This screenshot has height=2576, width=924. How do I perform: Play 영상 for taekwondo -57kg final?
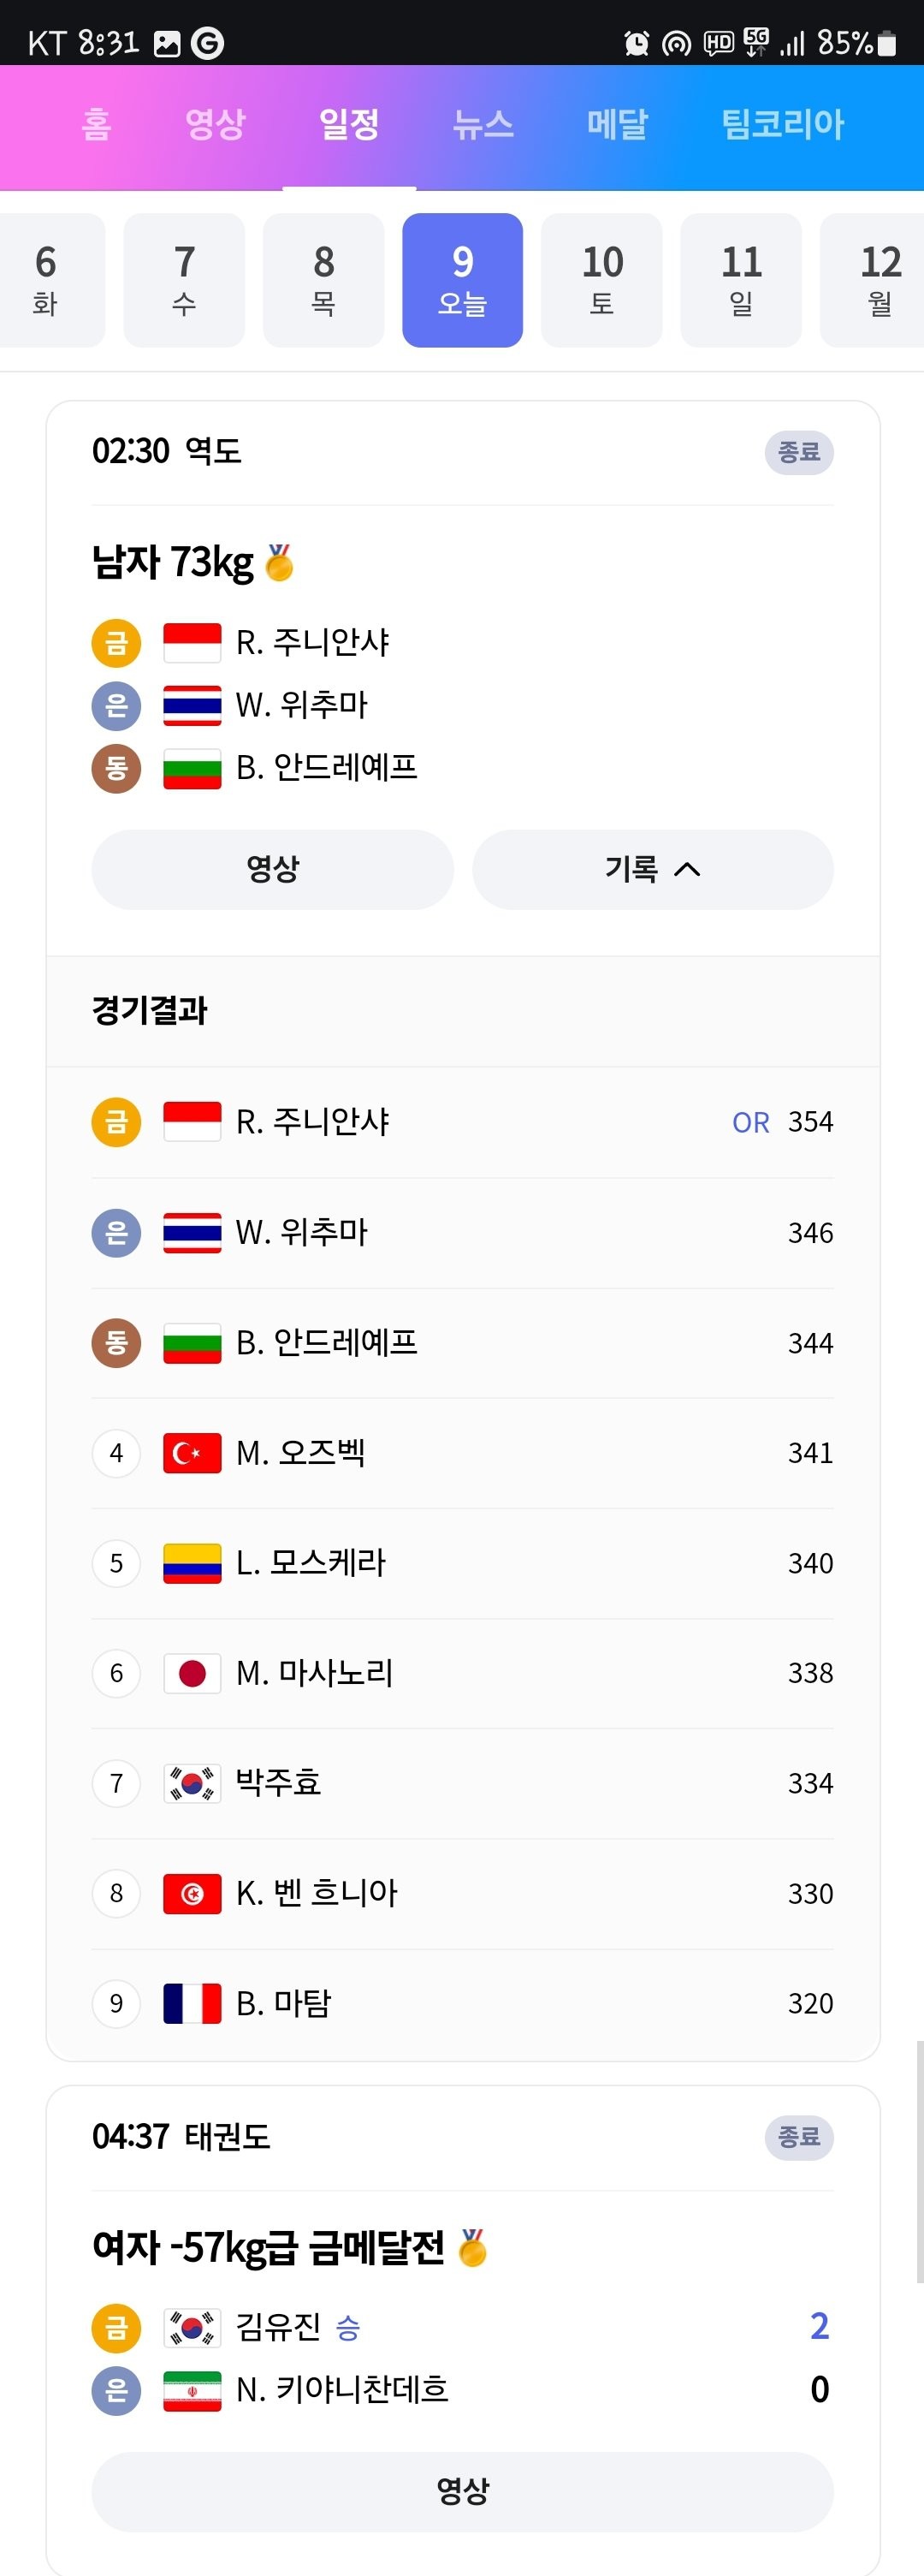tap(463, 2491)
